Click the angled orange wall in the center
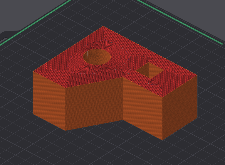 pos(94,103)
